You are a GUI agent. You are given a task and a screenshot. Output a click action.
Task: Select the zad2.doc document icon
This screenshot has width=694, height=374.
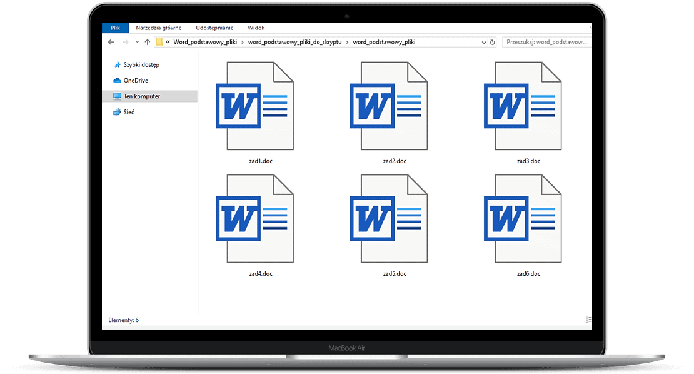pyautogui.click(x=389, y=106)
